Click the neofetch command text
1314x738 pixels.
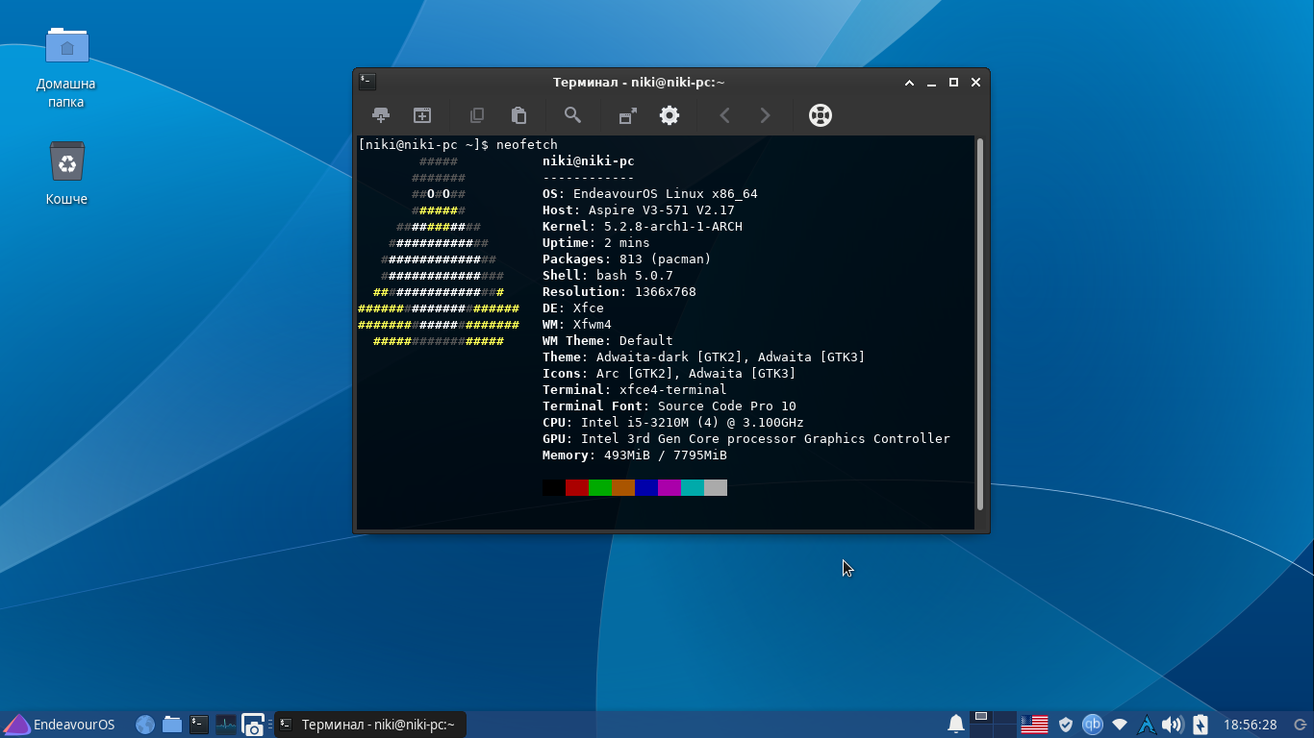[527, 144]
